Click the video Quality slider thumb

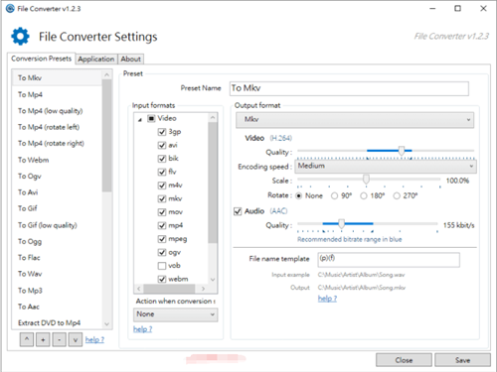coord(402,151)
